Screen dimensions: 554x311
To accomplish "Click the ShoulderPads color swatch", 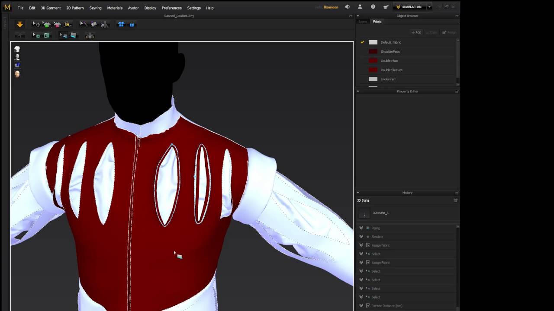I will tap(373, 51).
